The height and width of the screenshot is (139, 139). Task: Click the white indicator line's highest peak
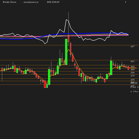pos(66,19)
